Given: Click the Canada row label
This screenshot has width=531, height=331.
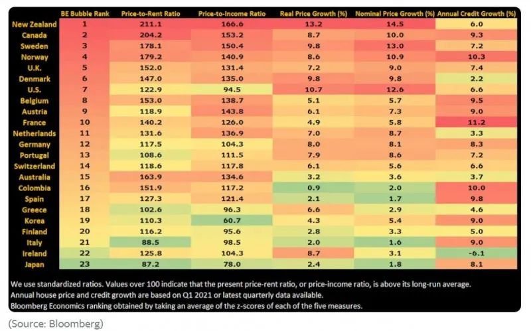Looking at the screenshot, I should click(35, 35).
